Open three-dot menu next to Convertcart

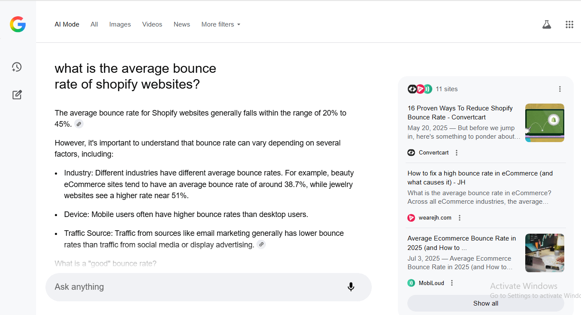[x=457, y=153]
